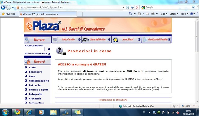This screenshot has width=199, height=116.
Task: Click the Sticky Notes taskbar icon
Action: pyautogui.click(x=77, y=112)
